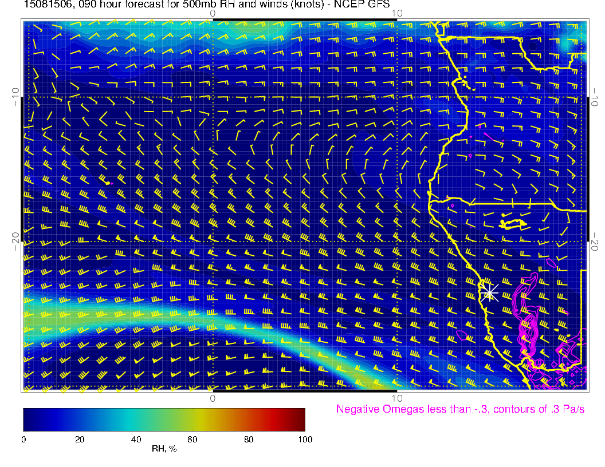Click the colorbar tick label 80

pyautogui.click(x=249, y=440)
